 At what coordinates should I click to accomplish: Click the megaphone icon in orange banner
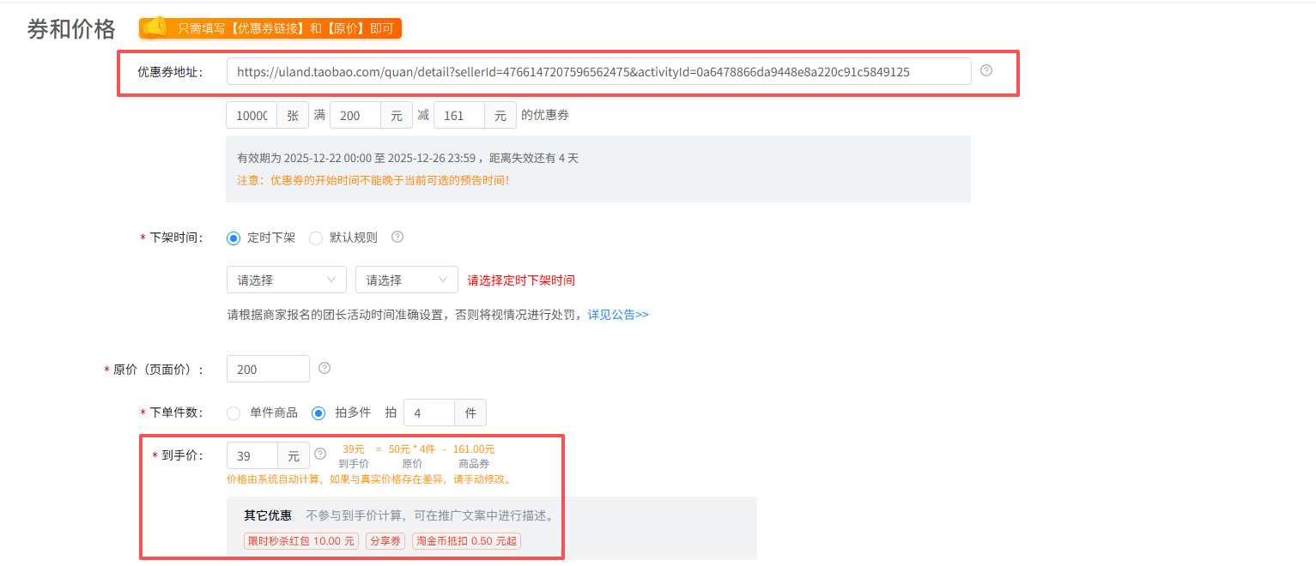(155, 27)
